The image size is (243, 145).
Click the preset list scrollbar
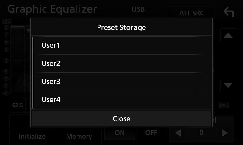[33, 72]
